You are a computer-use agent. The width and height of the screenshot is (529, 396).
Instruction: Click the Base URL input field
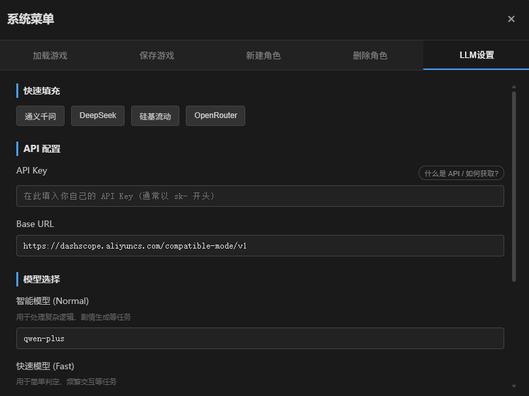pyautogui.click(x=260, y=246)
